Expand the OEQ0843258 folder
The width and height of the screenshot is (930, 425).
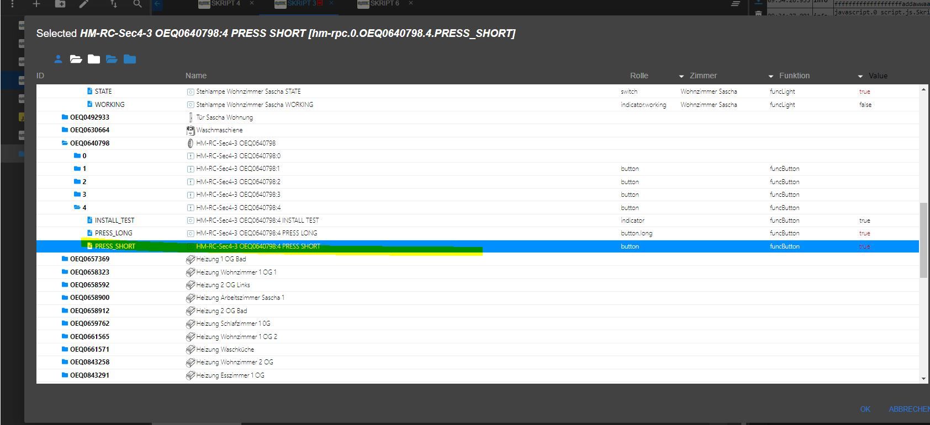65,362
